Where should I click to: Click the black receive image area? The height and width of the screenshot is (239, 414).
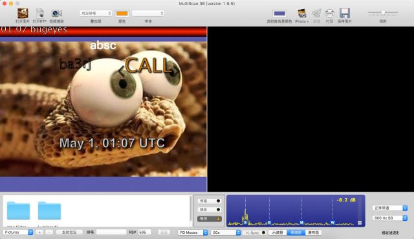[x=310, y=109]
